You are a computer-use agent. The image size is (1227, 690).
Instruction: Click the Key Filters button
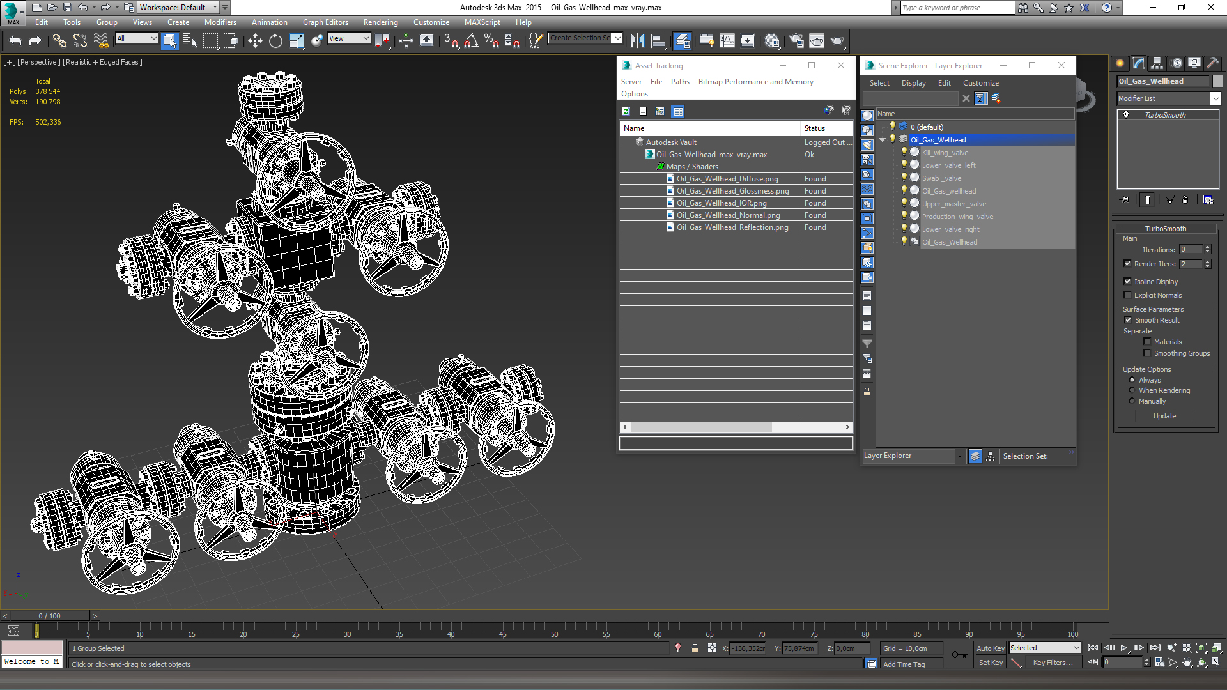click(1053, 663)
